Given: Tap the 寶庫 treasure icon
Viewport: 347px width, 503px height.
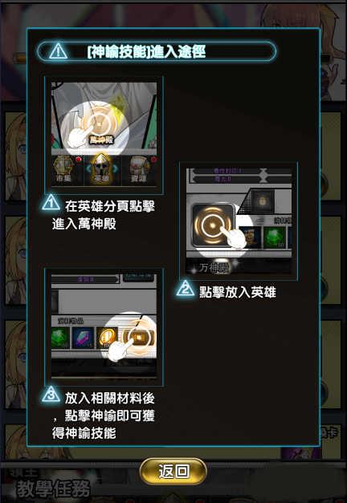Looking at the screenshot, I should click(139, 169).
